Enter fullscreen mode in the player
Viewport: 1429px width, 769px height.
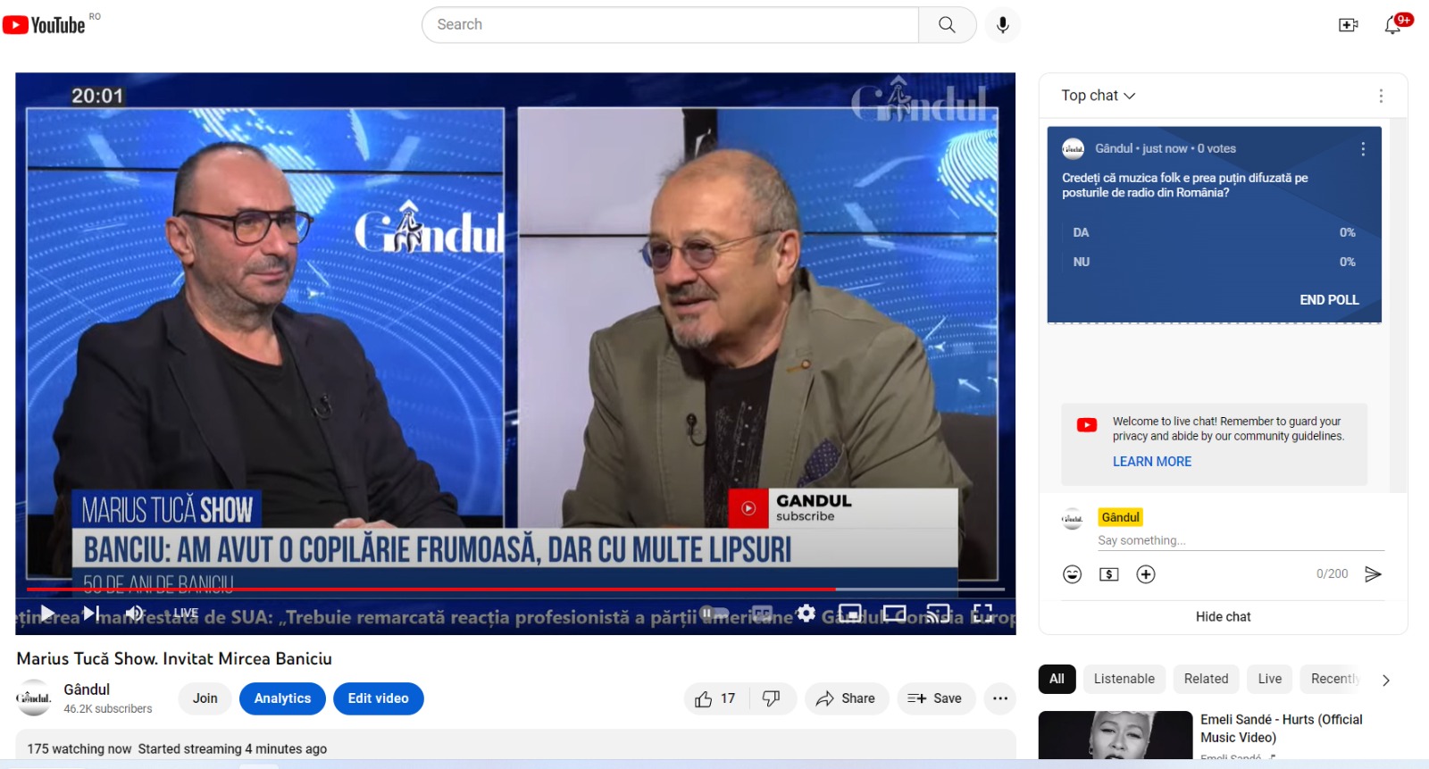click(x=982, y=613)
